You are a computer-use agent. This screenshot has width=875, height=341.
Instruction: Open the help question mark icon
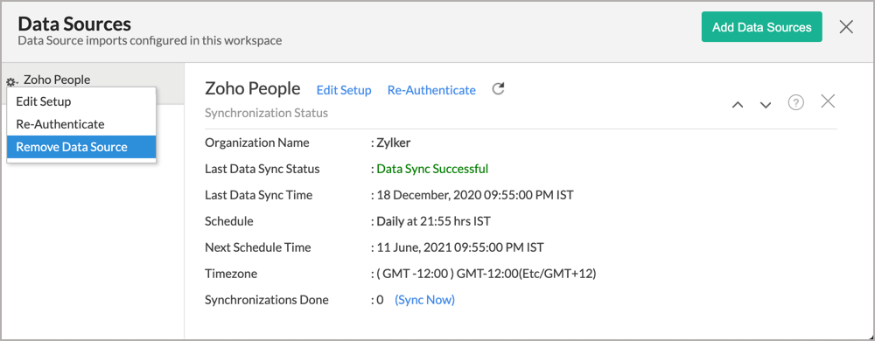pos(795,102)
